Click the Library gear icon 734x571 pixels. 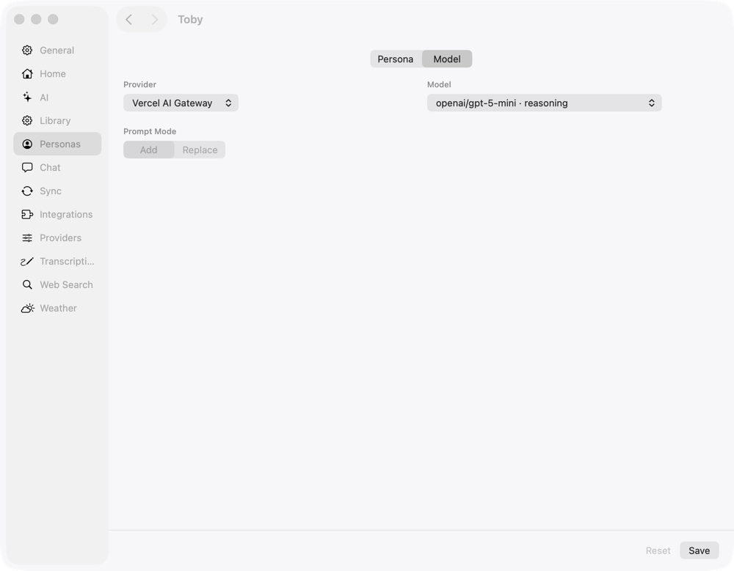(27, 121)
